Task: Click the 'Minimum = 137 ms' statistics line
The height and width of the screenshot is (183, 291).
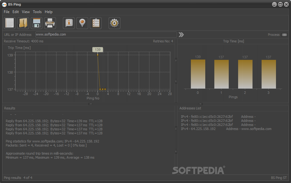Action: tap(50, 157)
